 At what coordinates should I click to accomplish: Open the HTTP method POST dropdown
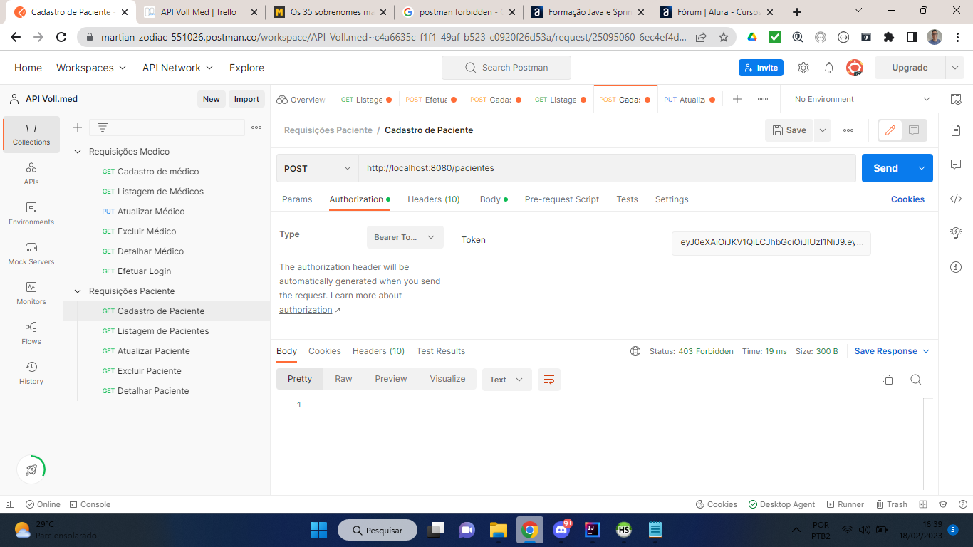[317, 168]
